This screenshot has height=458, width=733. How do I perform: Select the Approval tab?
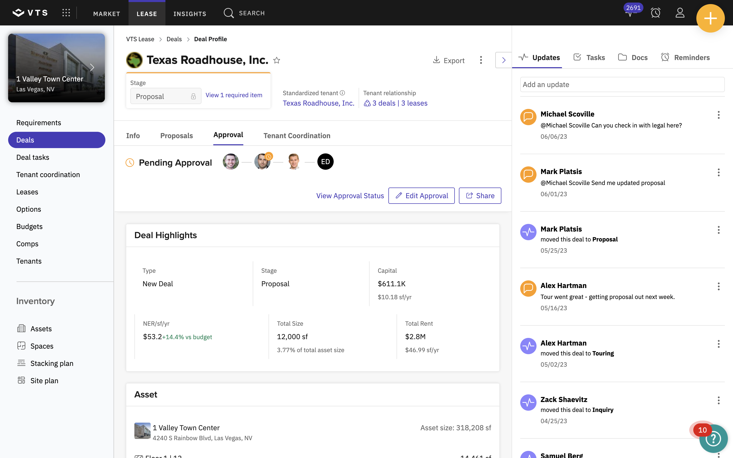coord(228,135)
